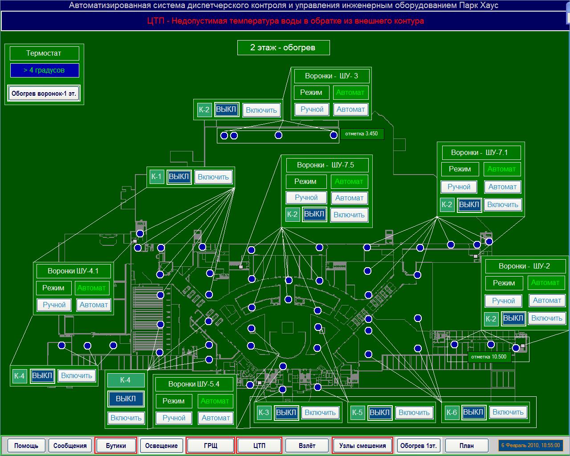Go to the Бутики screen
The width and height of the screenshot is (570, 456).
click(116, 445)
